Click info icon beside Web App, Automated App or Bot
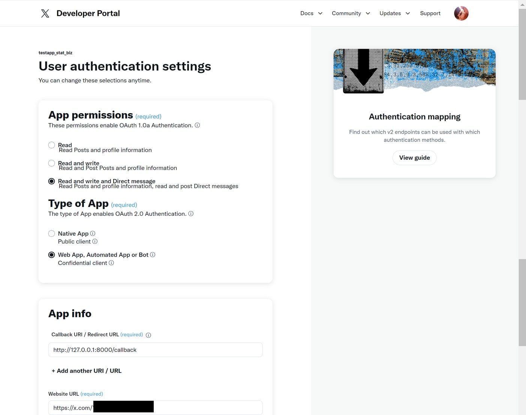 point(153,255)
